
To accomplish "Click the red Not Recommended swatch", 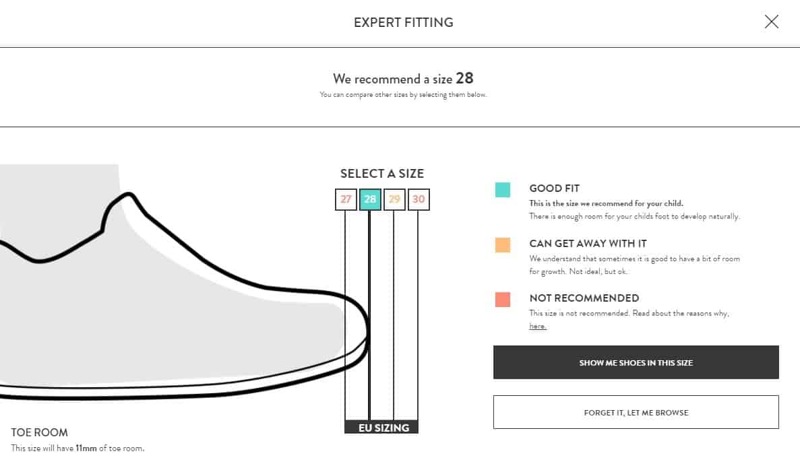I will 503,299.
